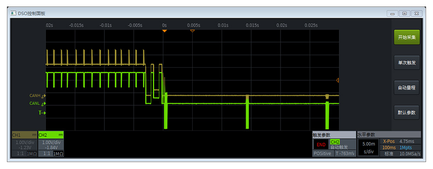The image size is (433, 169).
Task: Open the 水平参数 horizontal parameters panel
Action: (x=389, y=135)
